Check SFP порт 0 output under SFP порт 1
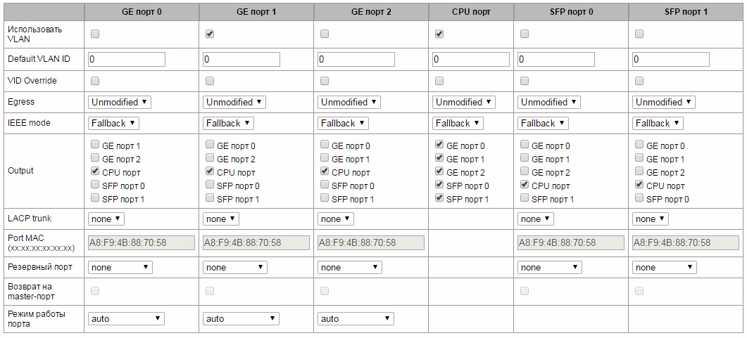Screen dimensions: 747x338 [639, 197]
